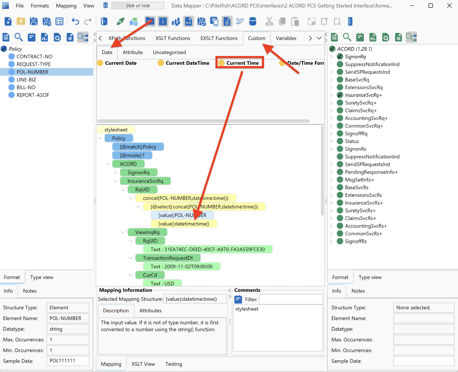Viewport: 458px width, 372px height.
Task: Click the functions panel horizontal scrollbar
Action: coord(203,121)
